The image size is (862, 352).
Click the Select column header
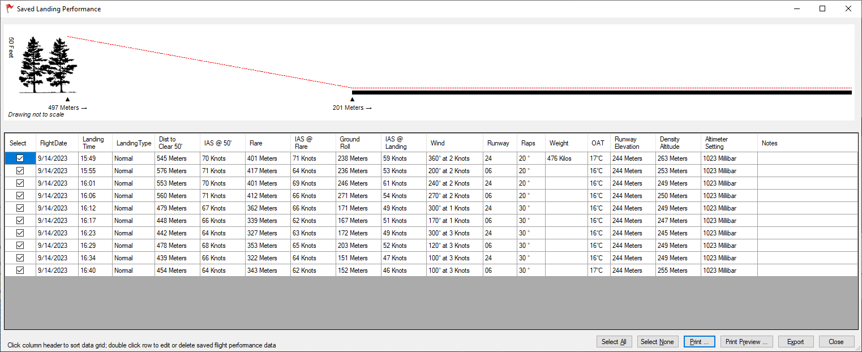[20, 143]
